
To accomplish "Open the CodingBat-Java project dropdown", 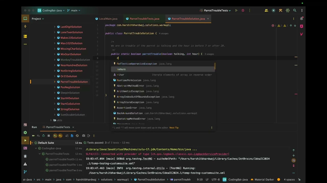I will (x=51, y=10).
